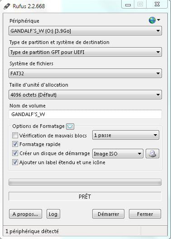The width and height of the screenshot is (171, 239).
Task: Expand the 4096 octets allocation size dropdown
Action: (x=85, y=95)
